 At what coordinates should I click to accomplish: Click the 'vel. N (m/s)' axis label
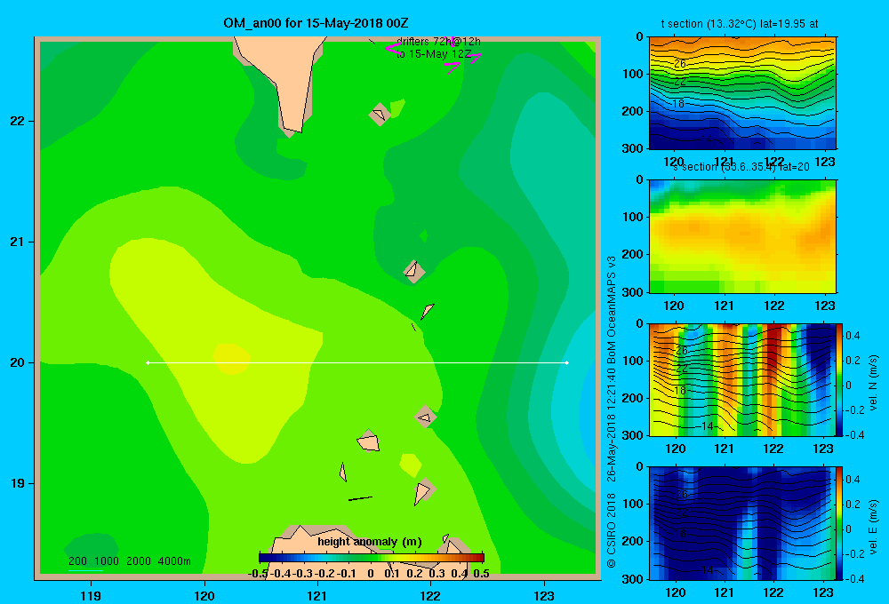click(x=873, y=383)
